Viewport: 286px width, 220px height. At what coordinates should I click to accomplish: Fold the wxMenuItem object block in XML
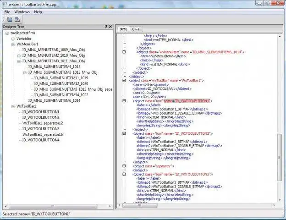point(124,52)
